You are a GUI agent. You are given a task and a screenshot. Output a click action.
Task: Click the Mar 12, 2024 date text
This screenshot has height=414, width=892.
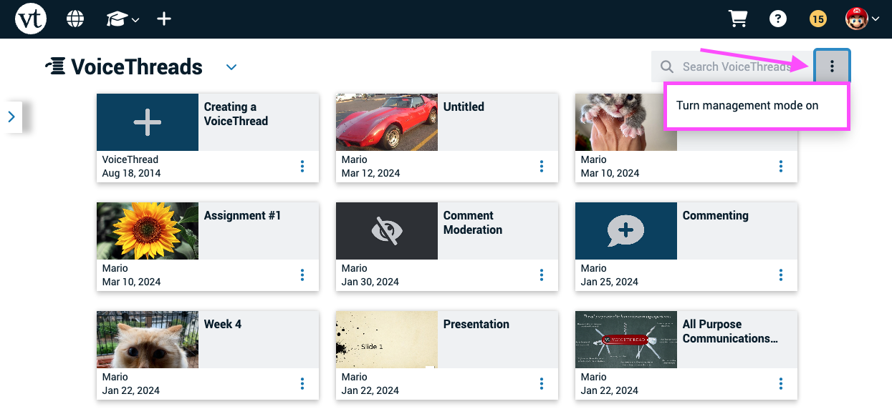pos(371,173)
